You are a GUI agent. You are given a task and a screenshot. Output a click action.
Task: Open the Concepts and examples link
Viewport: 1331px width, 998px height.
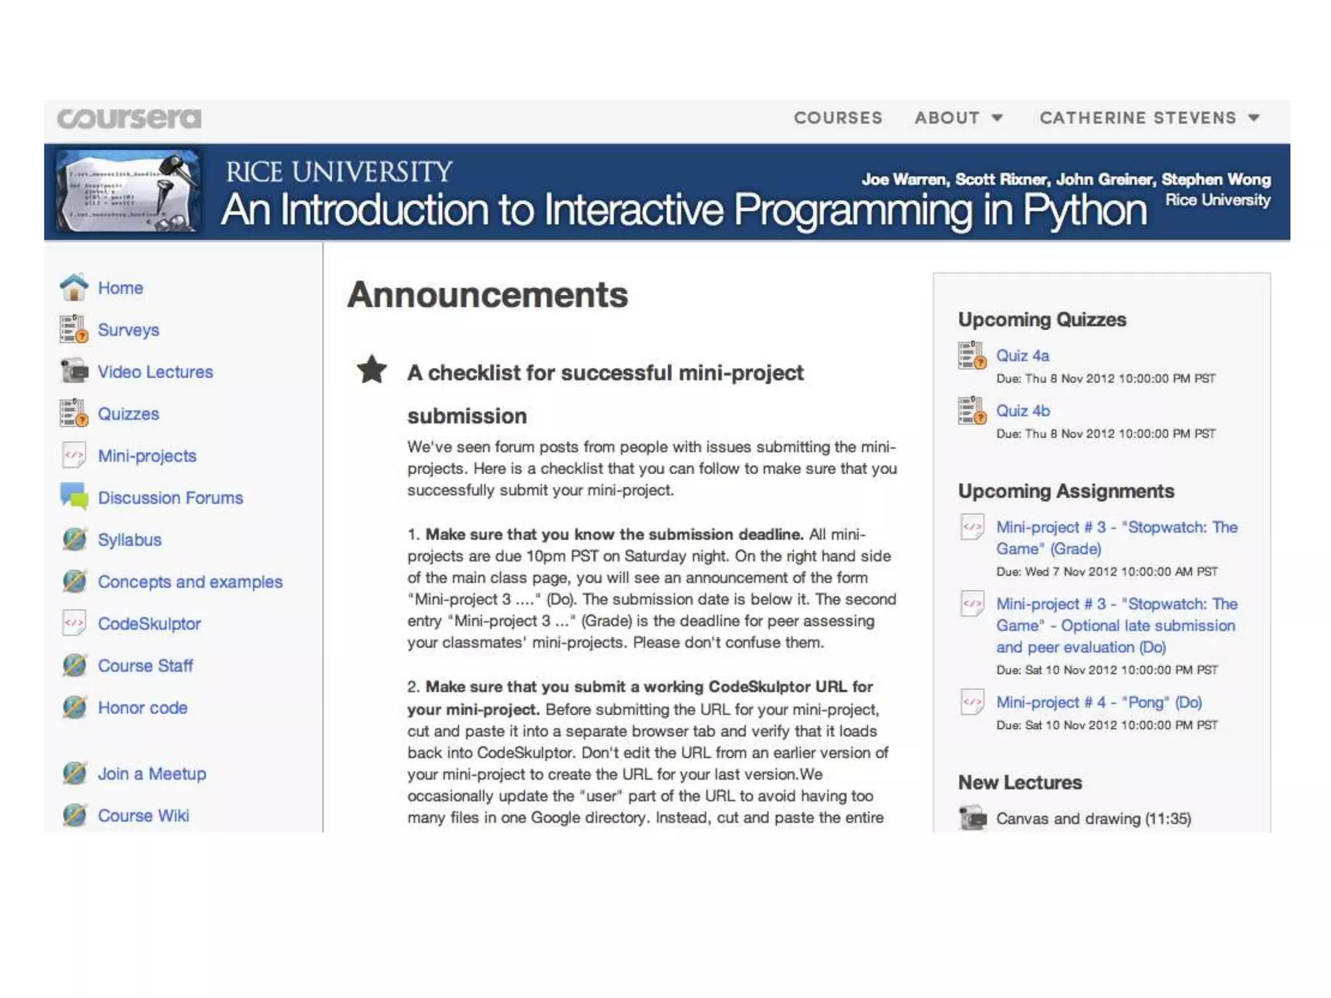[190, 582]
